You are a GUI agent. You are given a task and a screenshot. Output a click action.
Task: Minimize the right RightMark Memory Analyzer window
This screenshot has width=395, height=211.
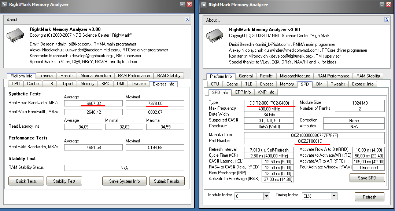coord(382,4)
